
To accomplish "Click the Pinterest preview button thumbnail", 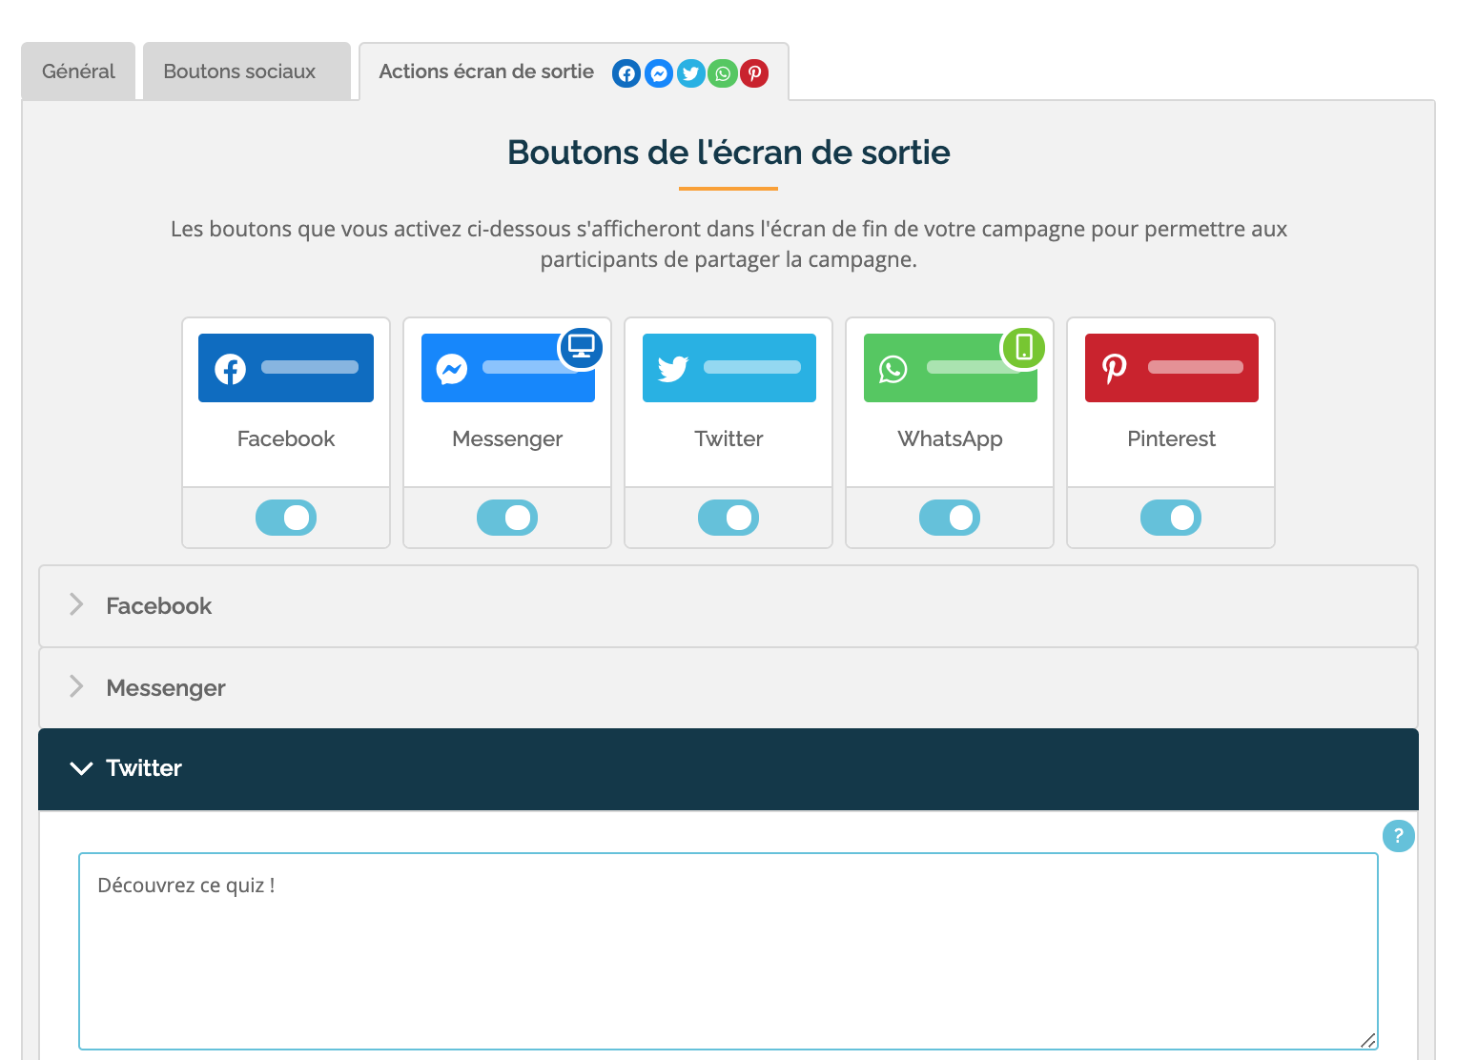I will (x=1172, y=368).
